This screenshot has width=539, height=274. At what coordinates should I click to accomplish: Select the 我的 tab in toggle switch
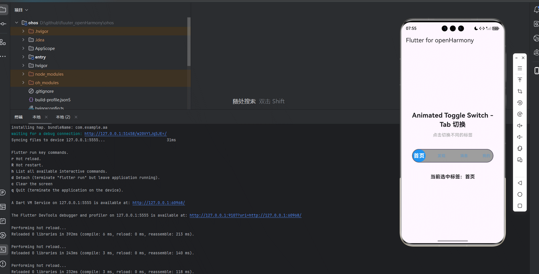(486, 156)
